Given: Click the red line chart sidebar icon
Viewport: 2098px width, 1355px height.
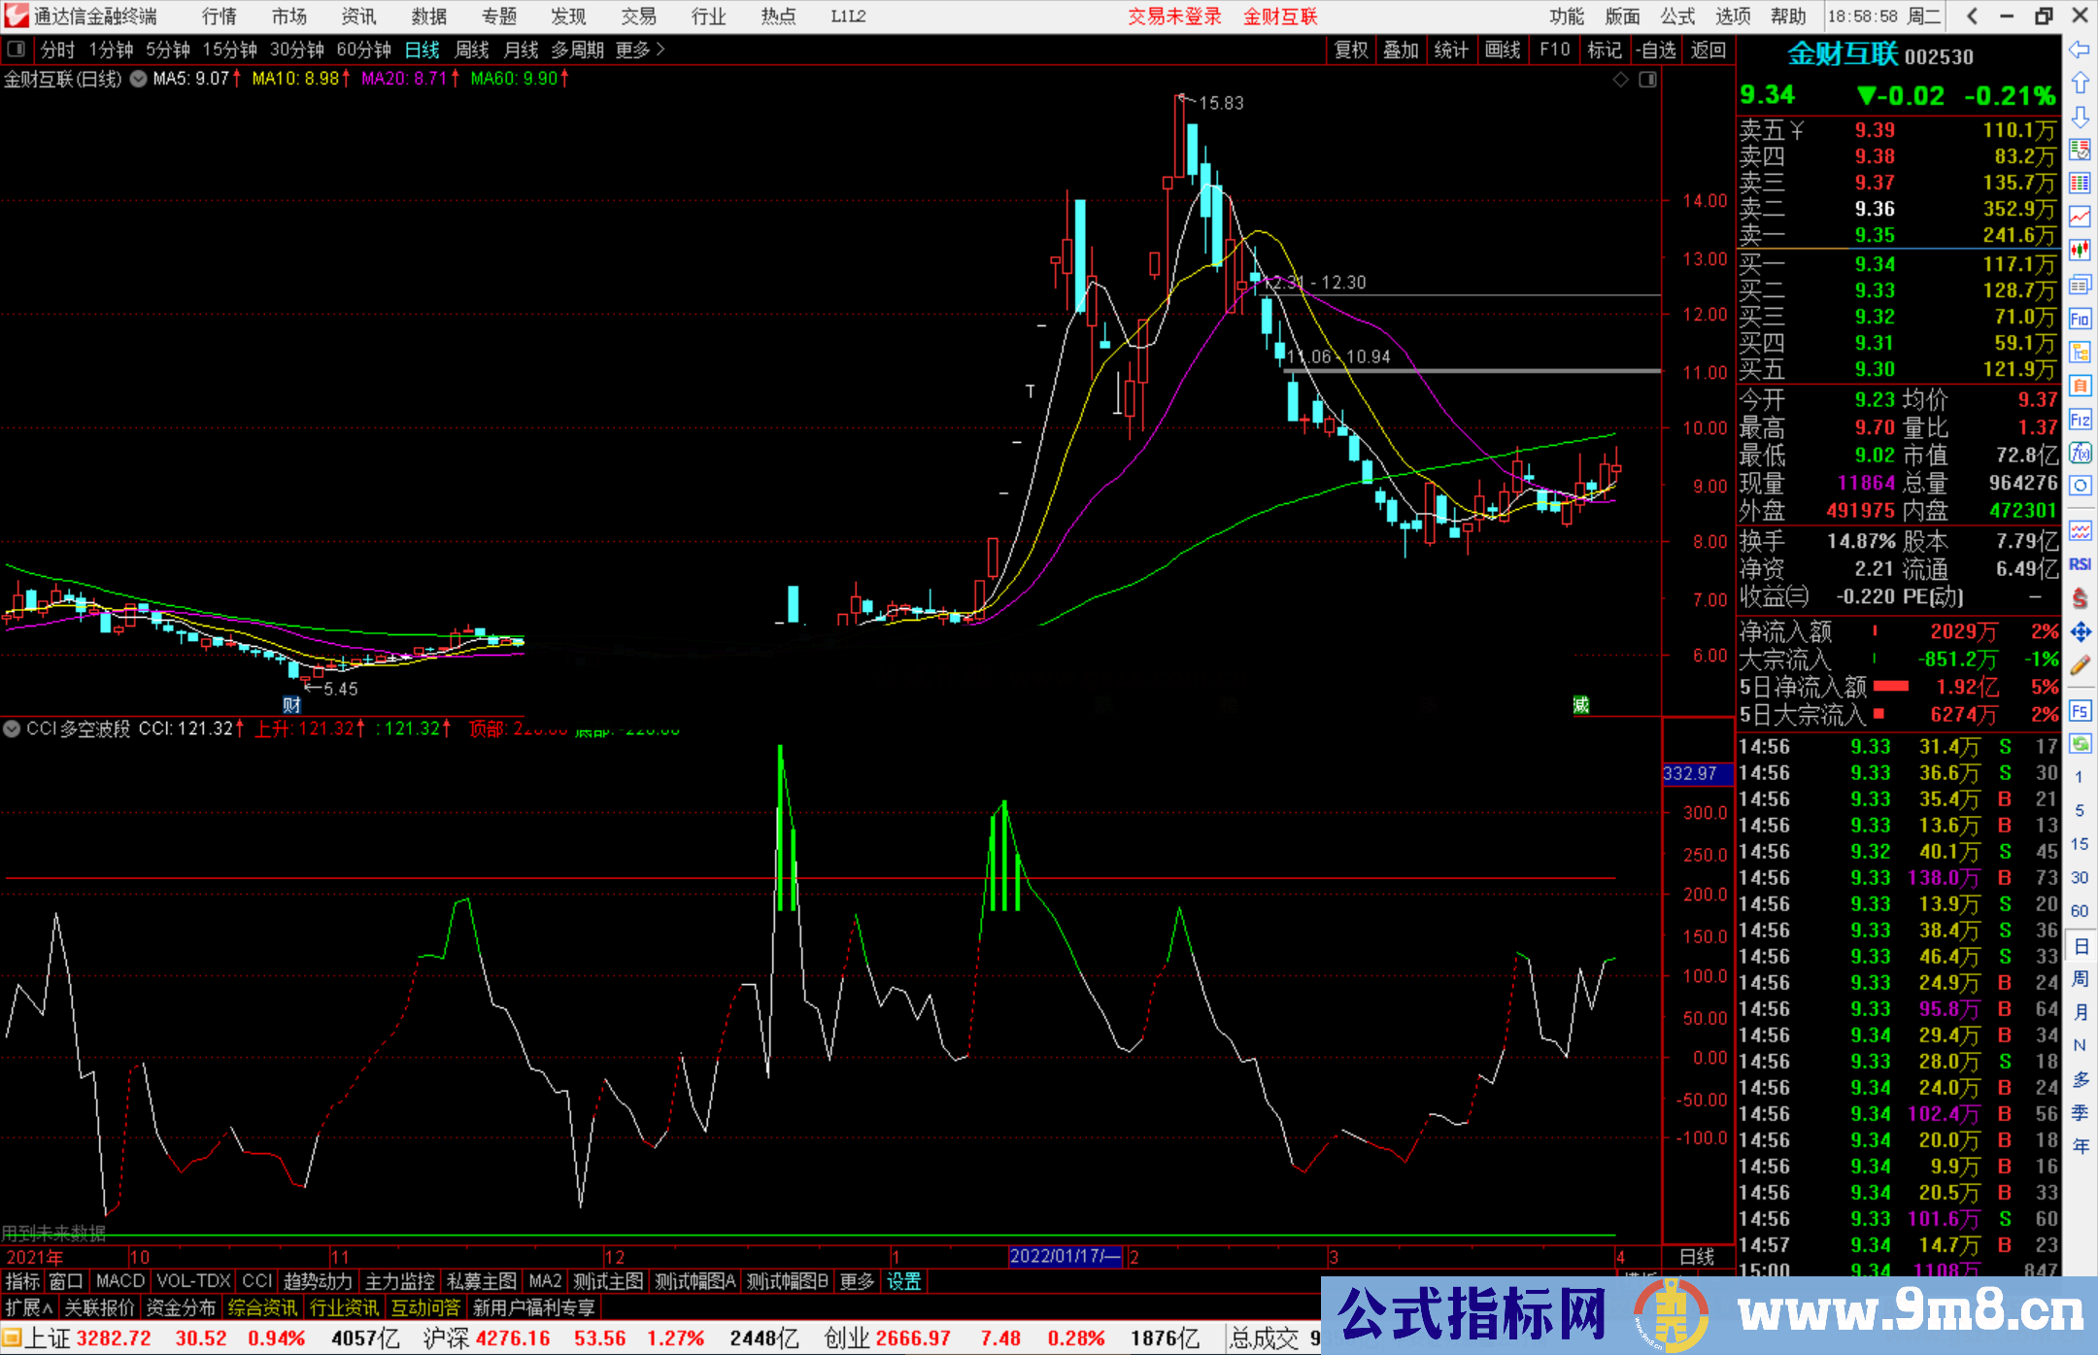Looking at the screenshot, I should tap(2080, 217).
